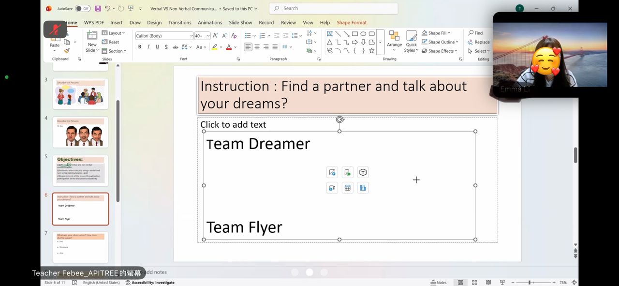Click the Insert Chart placeholder icon

(x=363, y=188)
